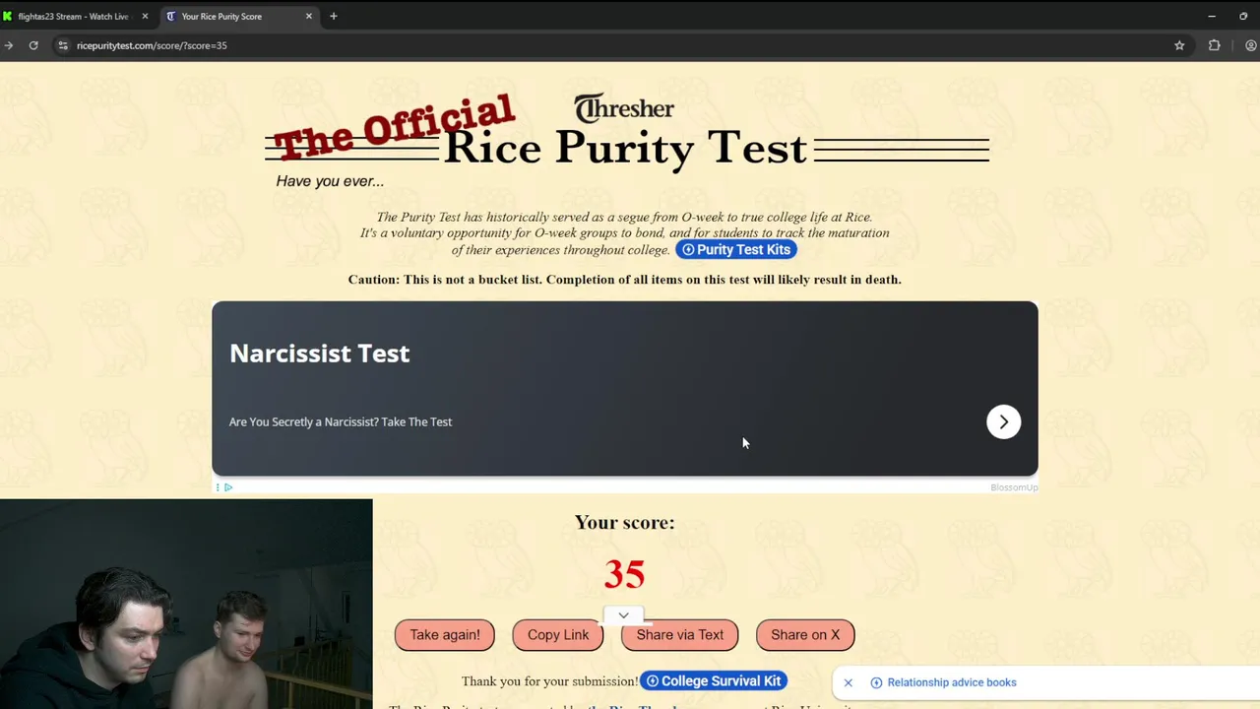Open the College Survival Kit link
Viewport: 1260px width, 709px height.
(x=714, y=680)
